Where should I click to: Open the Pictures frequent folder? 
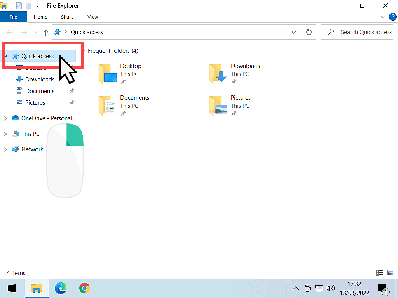(241, 98)
